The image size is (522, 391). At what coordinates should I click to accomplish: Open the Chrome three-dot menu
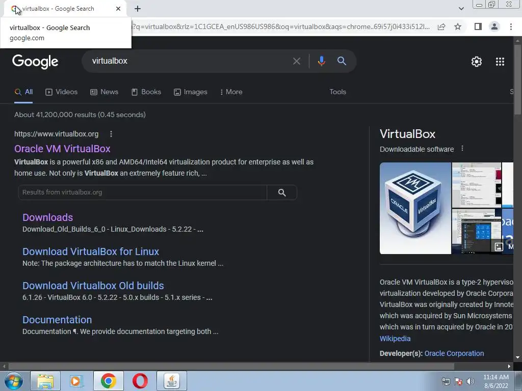coord(511,26)
